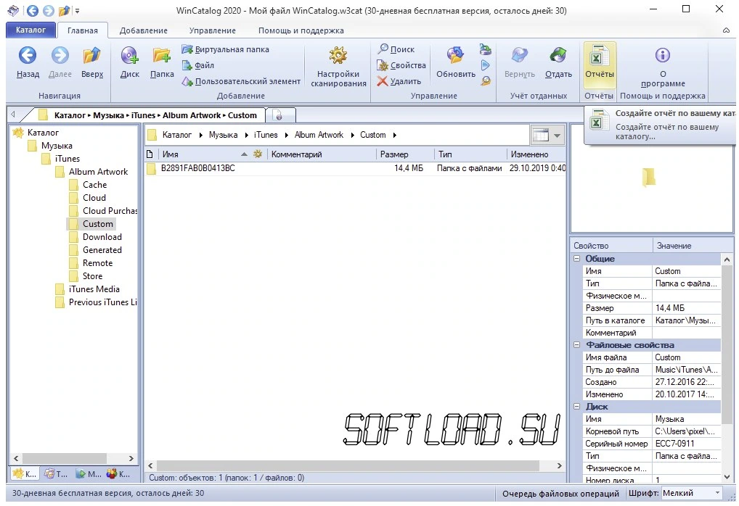The height and width of the screenshot is (506, 739).
Task: Open the Помощь и поддержка tab
Action: (301, 30)
